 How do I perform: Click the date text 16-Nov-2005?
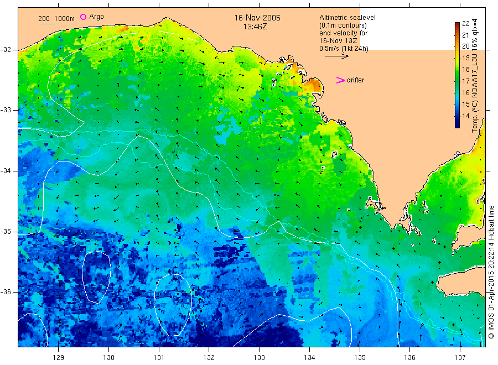(x=257, y=18)
